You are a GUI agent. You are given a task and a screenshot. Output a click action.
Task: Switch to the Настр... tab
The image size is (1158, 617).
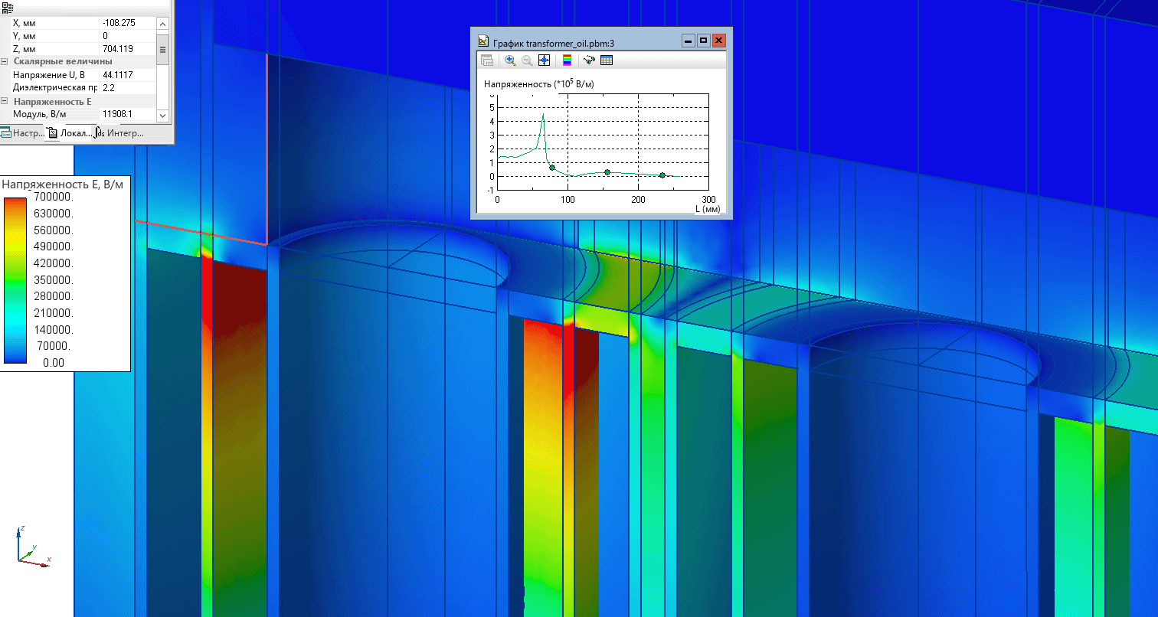point(23,133)
